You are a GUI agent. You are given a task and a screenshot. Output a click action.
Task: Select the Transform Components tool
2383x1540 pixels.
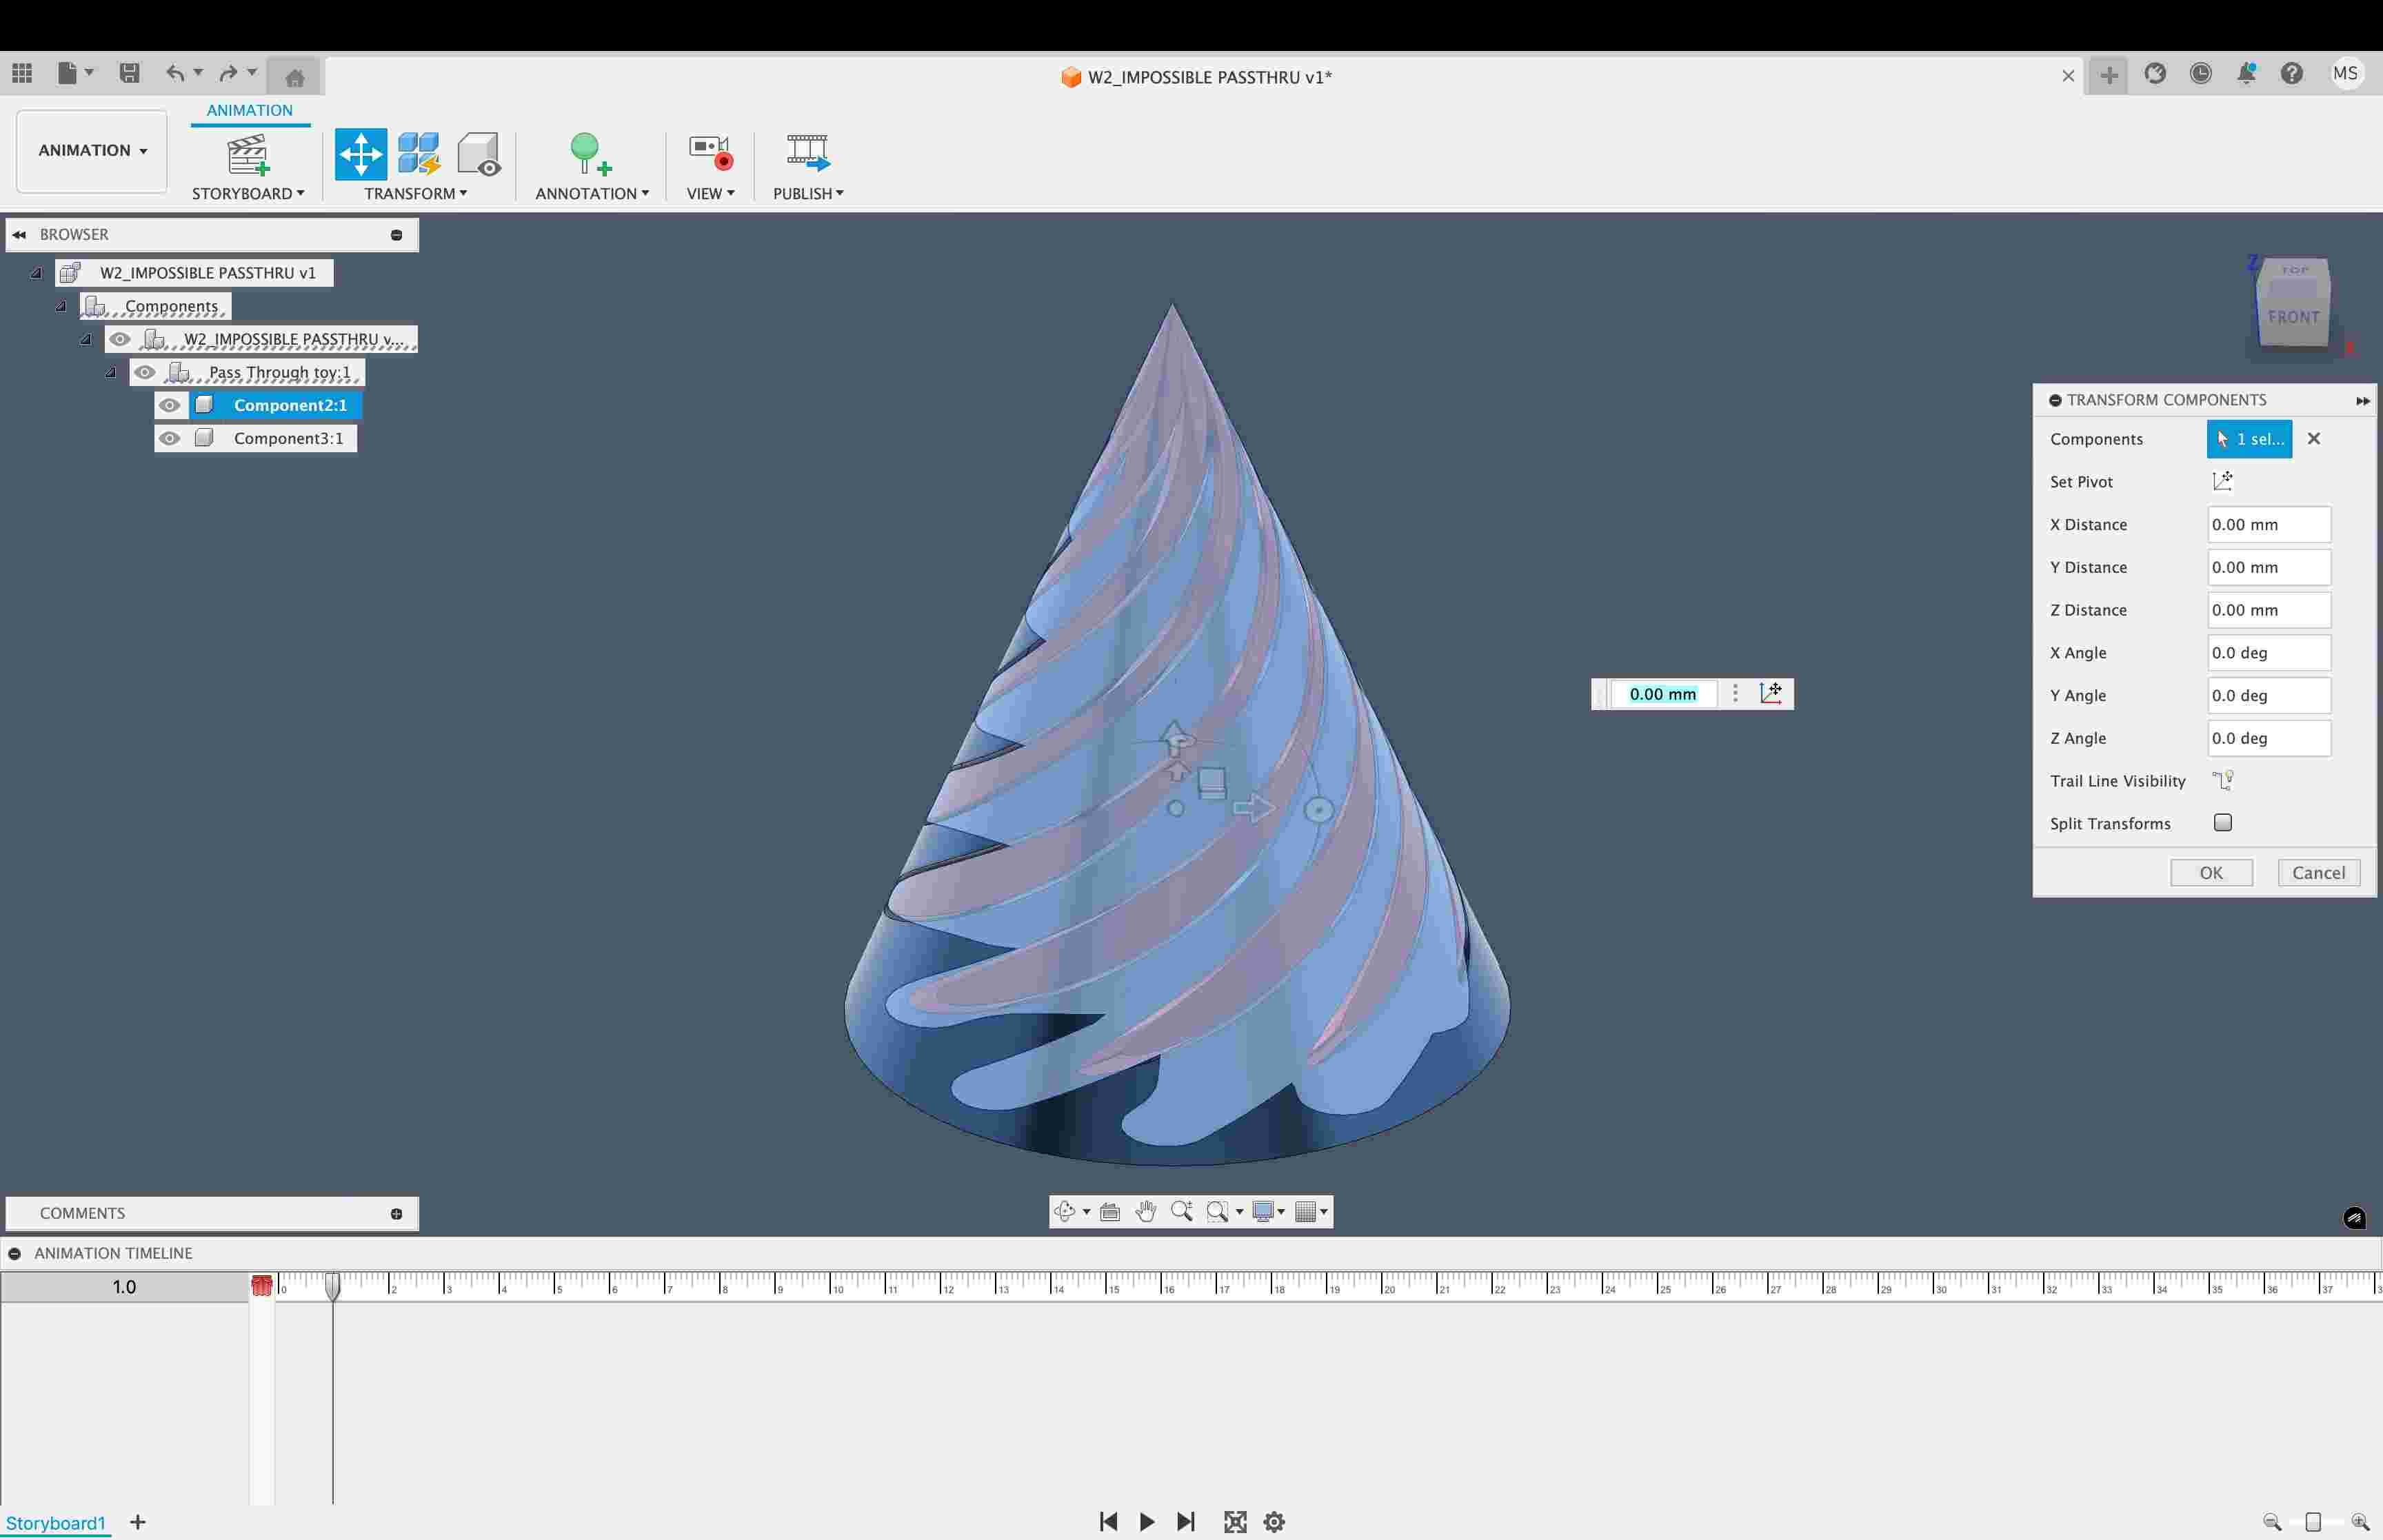[x=360, y=154]
